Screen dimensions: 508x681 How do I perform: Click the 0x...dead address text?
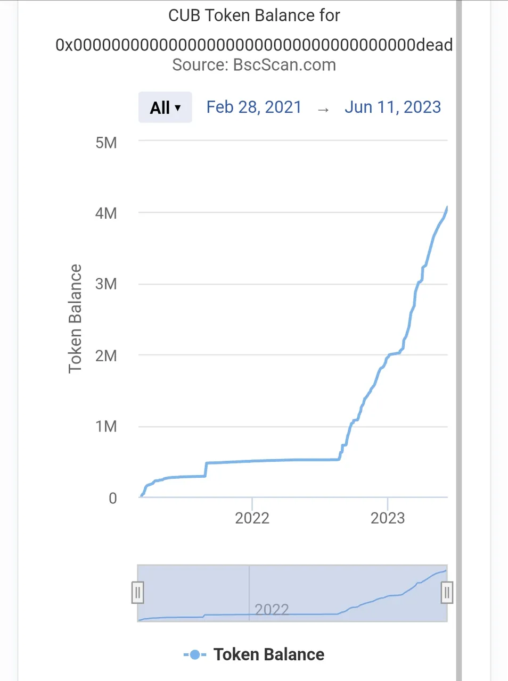click(x=254, y=45)
